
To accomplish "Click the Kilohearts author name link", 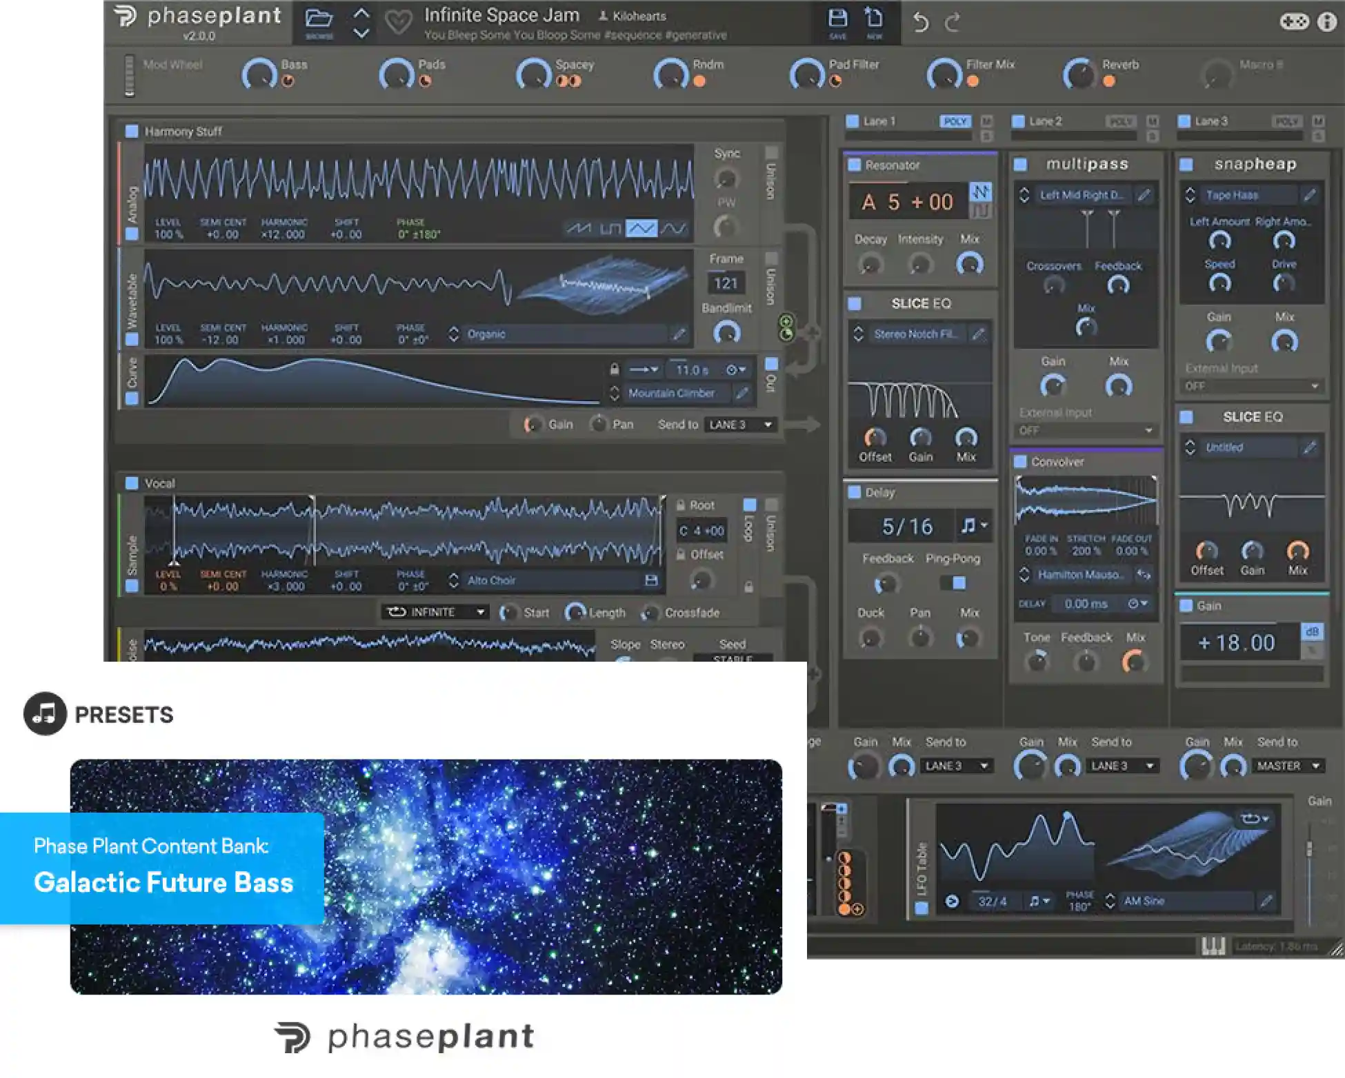I will pos(641,16).
